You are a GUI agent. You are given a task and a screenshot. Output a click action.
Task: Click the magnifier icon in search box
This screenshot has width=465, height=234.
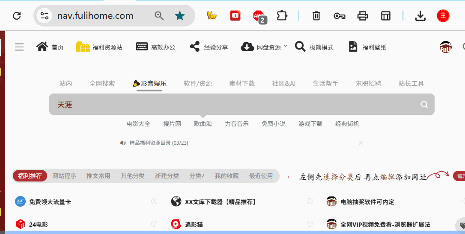424,105
